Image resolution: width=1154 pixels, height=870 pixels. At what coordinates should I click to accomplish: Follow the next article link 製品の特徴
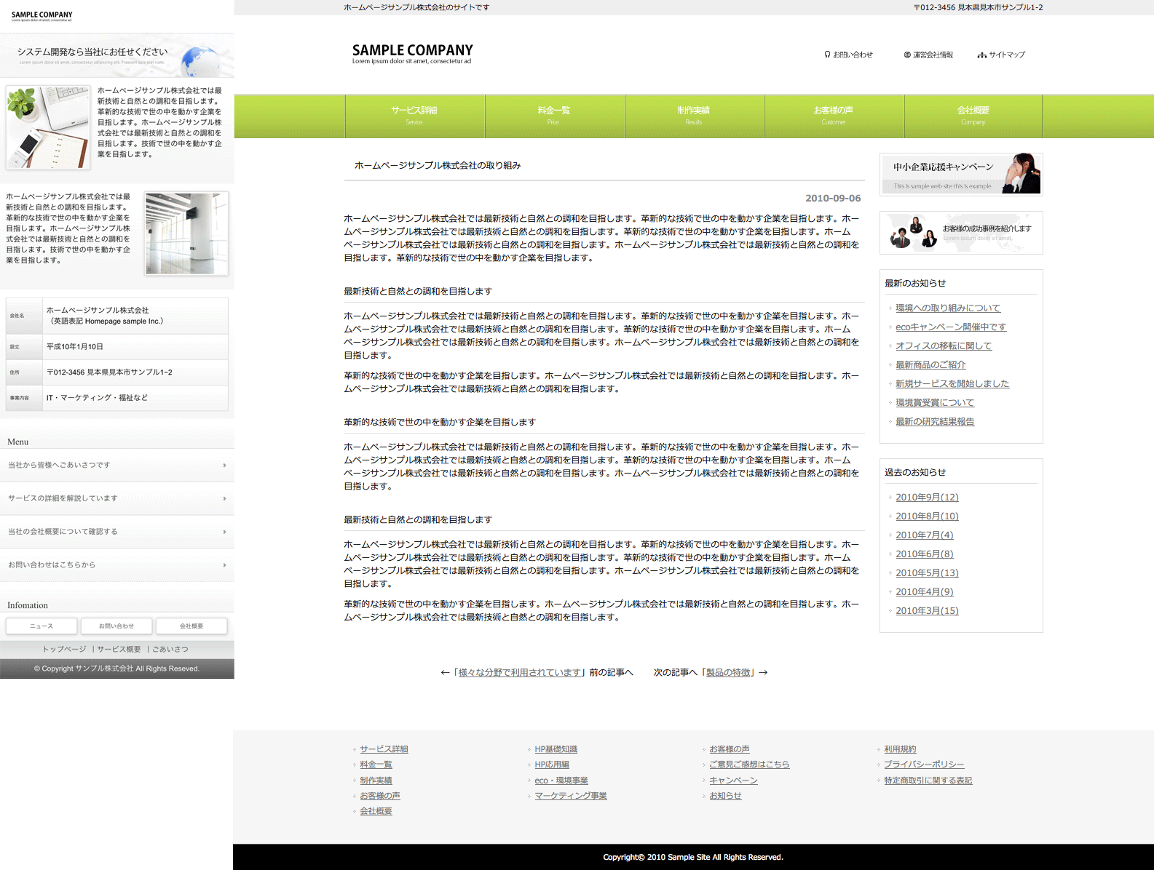coord(729,673)
